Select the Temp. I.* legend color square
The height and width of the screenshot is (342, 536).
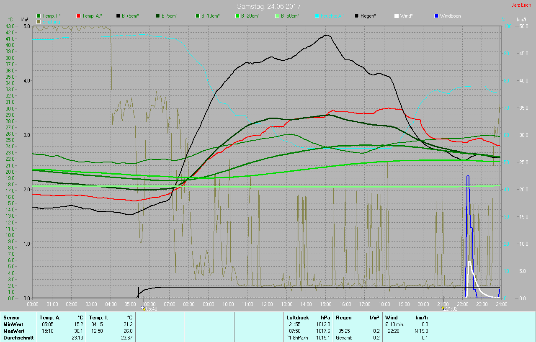coord(39,16)
